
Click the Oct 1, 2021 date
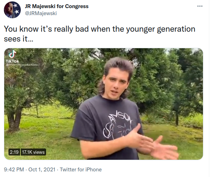[x=42, y=170]
